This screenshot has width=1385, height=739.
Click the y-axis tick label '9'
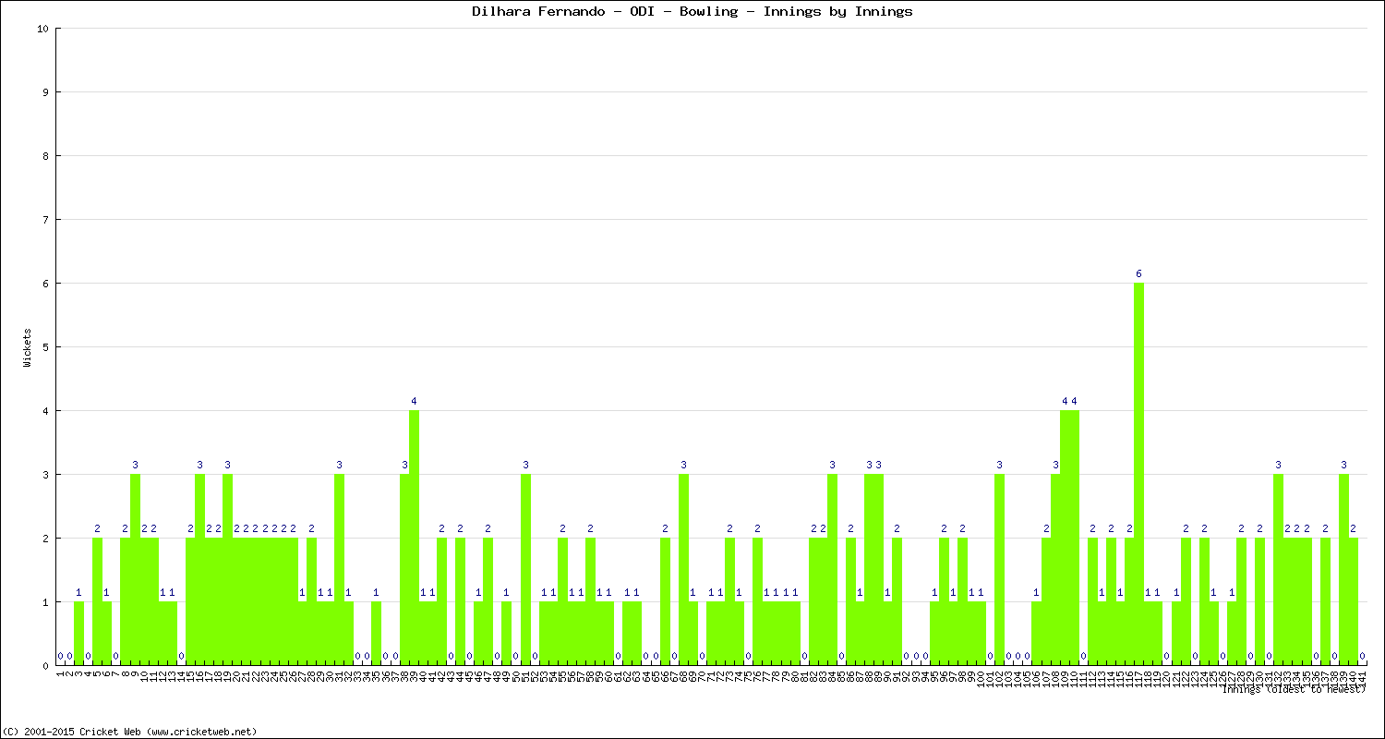tap(45, 92)
